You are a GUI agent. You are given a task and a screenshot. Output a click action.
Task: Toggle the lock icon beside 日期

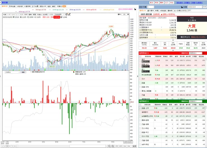coord(182,7)
